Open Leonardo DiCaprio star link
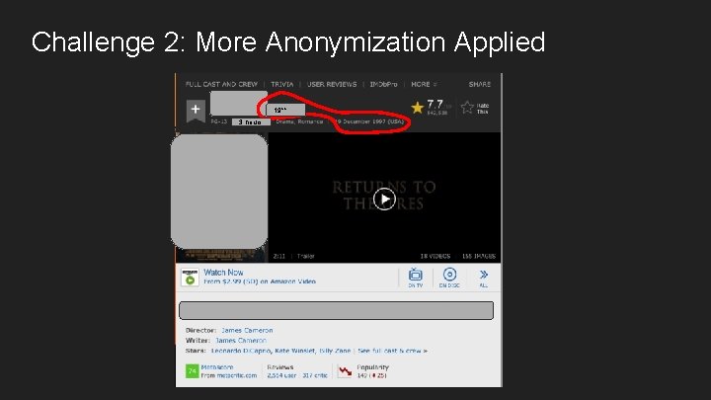This screenshot has width=711, height=400. 241,351
